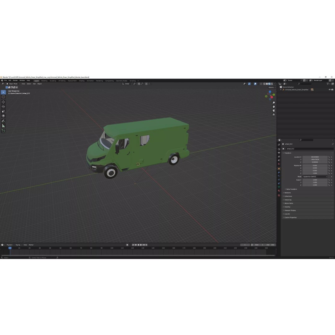Click the End frame 250 field

pyautogui.click(x=270, y=245)
